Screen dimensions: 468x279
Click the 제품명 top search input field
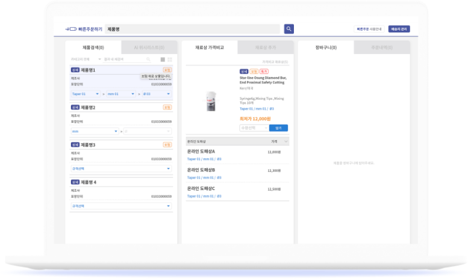(x=193, y=29)
